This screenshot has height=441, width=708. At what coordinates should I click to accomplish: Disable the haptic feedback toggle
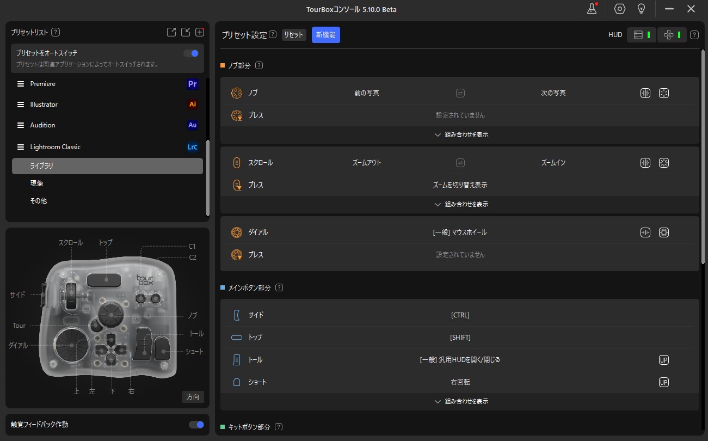[x=196, y=425]
